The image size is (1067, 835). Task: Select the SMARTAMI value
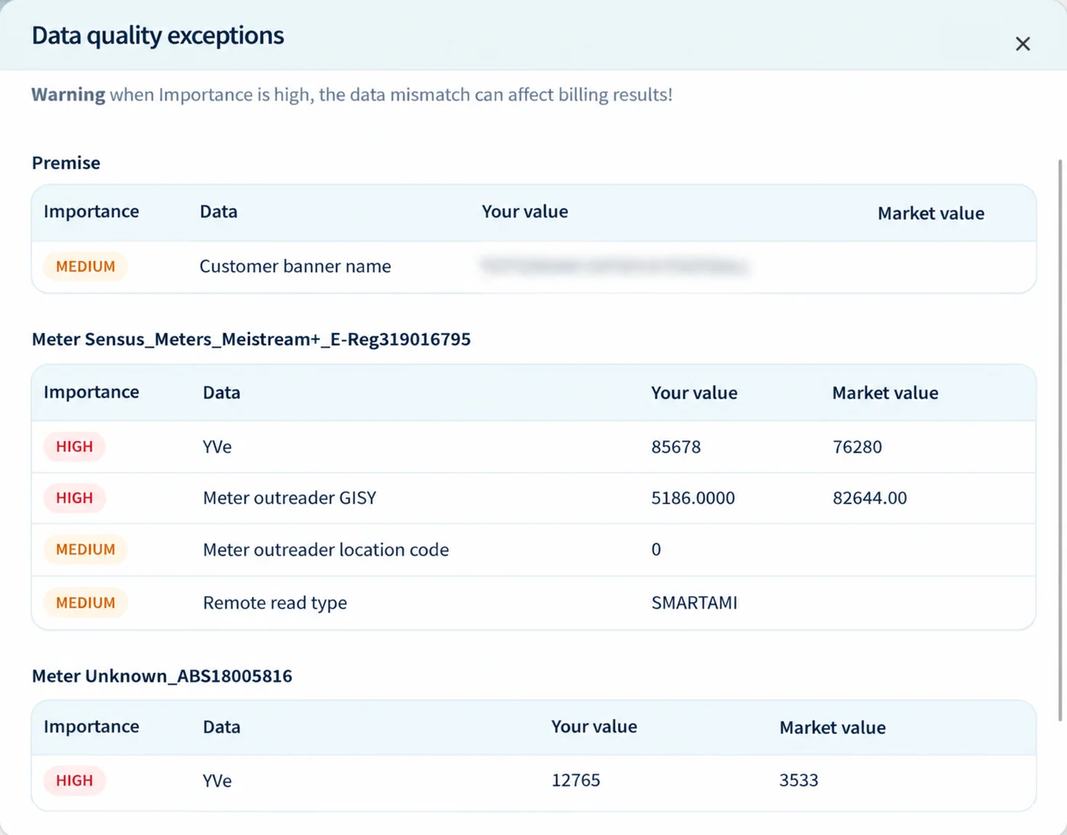tap(694, 603)
